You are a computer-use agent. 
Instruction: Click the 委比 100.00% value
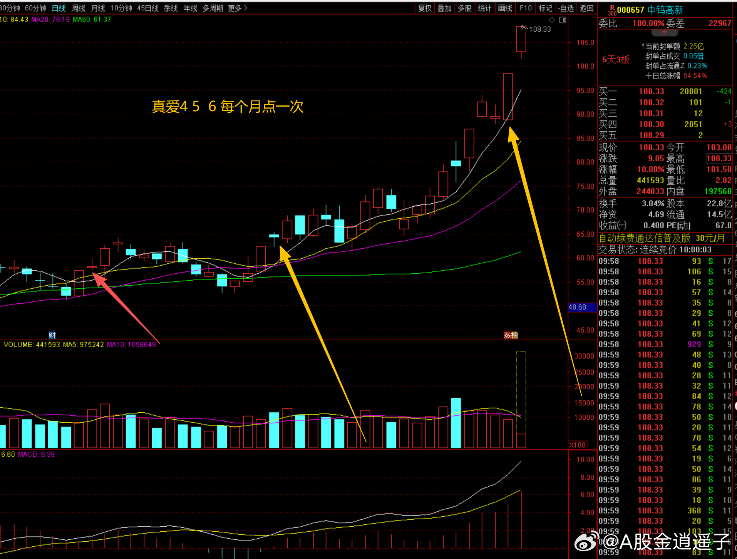[648, 23]
